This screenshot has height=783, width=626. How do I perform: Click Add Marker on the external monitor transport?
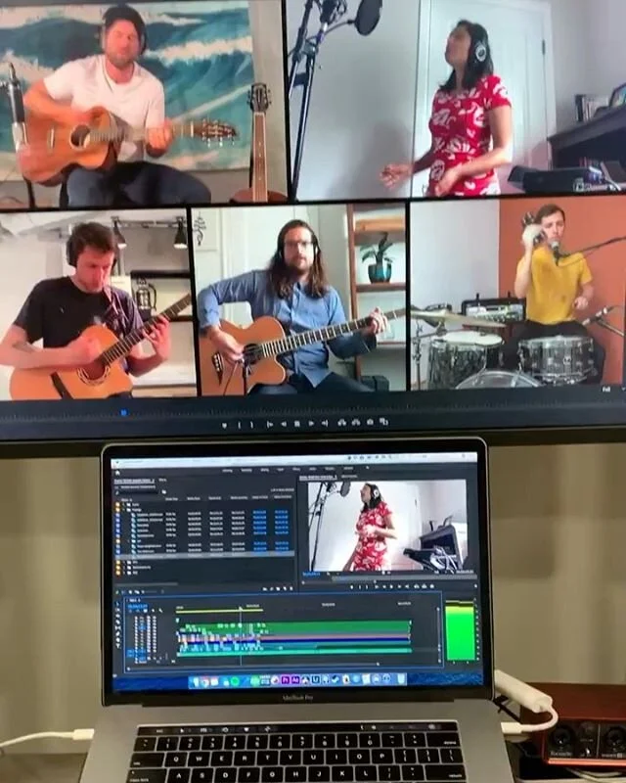tap(224, 425)
